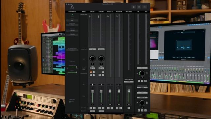This screenshot has width=211, height=119.
Task: Click the rightmost of three top-right toolbar icons
Action: tap(144, 7)
